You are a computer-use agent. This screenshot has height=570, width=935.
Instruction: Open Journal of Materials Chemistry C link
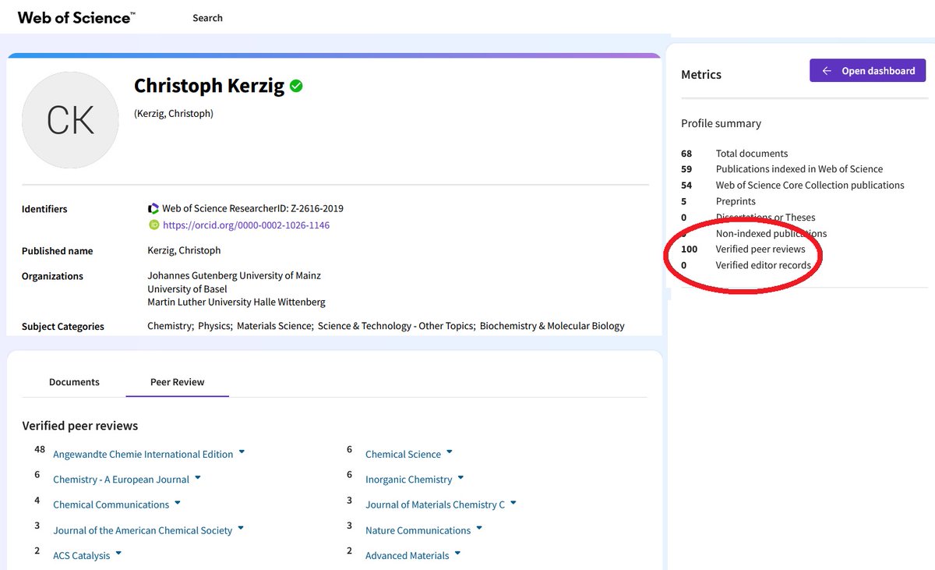(x=435, y=505)
